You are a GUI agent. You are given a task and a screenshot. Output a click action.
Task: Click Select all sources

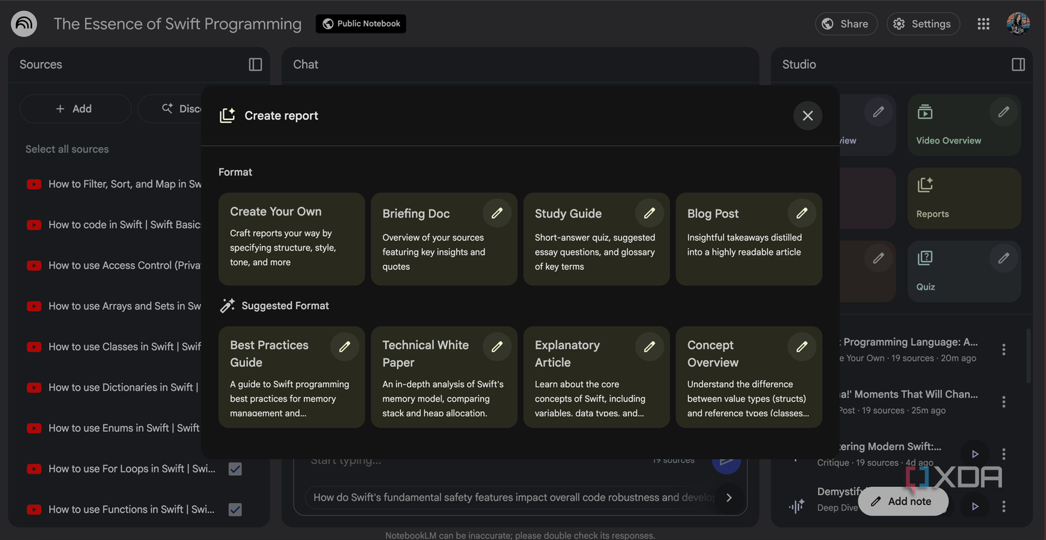coord(67,149)
